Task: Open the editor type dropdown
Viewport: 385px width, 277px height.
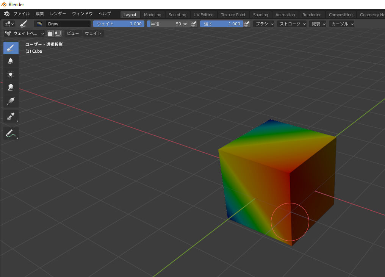Action: 9,24
